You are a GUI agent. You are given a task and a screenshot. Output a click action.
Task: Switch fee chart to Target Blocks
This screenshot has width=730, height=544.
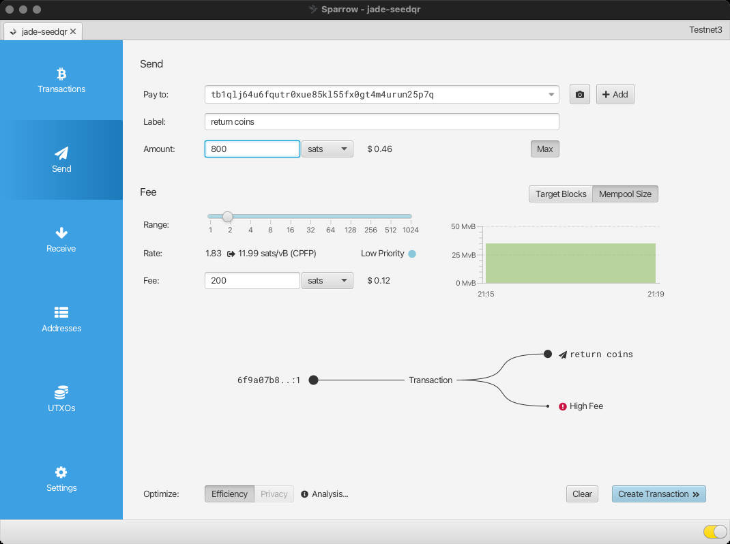(561, 194)
